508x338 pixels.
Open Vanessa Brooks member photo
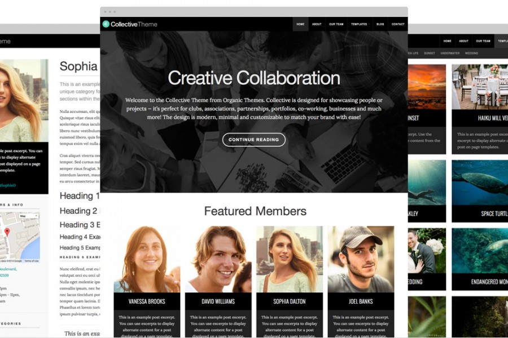(x=147, y=259)
